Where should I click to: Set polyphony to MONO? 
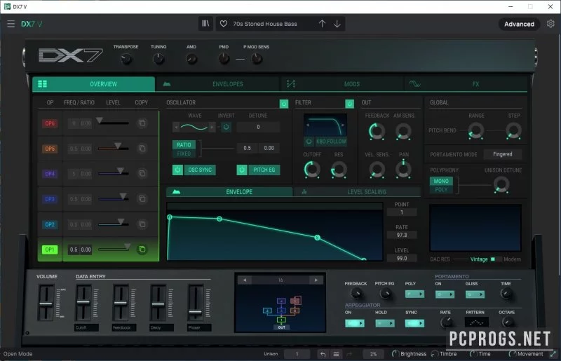point(441,181)
